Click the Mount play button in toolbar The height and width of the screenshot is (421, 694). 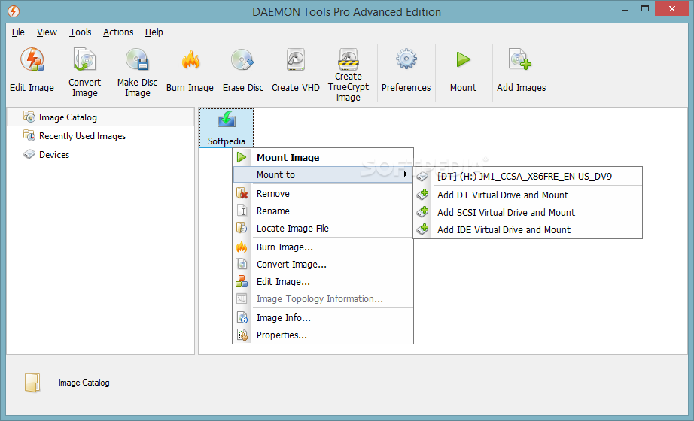(464, 59)
